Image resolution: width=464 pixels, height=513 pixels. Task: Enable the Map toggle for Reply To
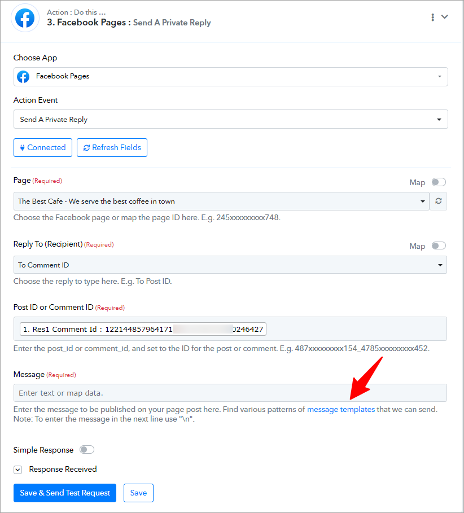pyautogui.click(x=439, y=245)
